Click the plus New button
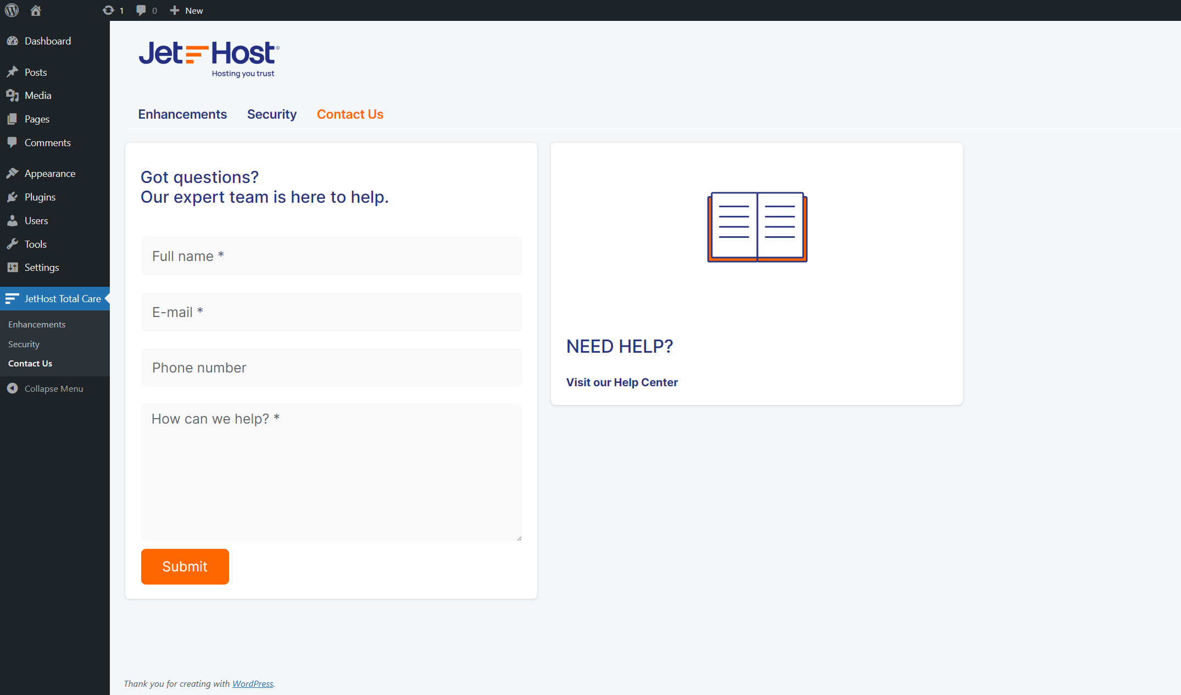 click(x=187, y=10)
